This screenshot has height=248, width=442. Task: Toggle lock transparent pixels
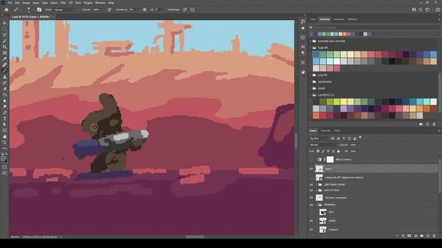pos(318,152)
